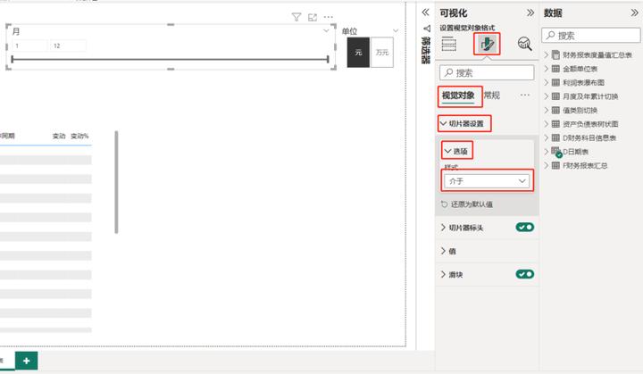Click the 月 slicer start value box showing 1

pyautogui.click(x=29, y=46)
